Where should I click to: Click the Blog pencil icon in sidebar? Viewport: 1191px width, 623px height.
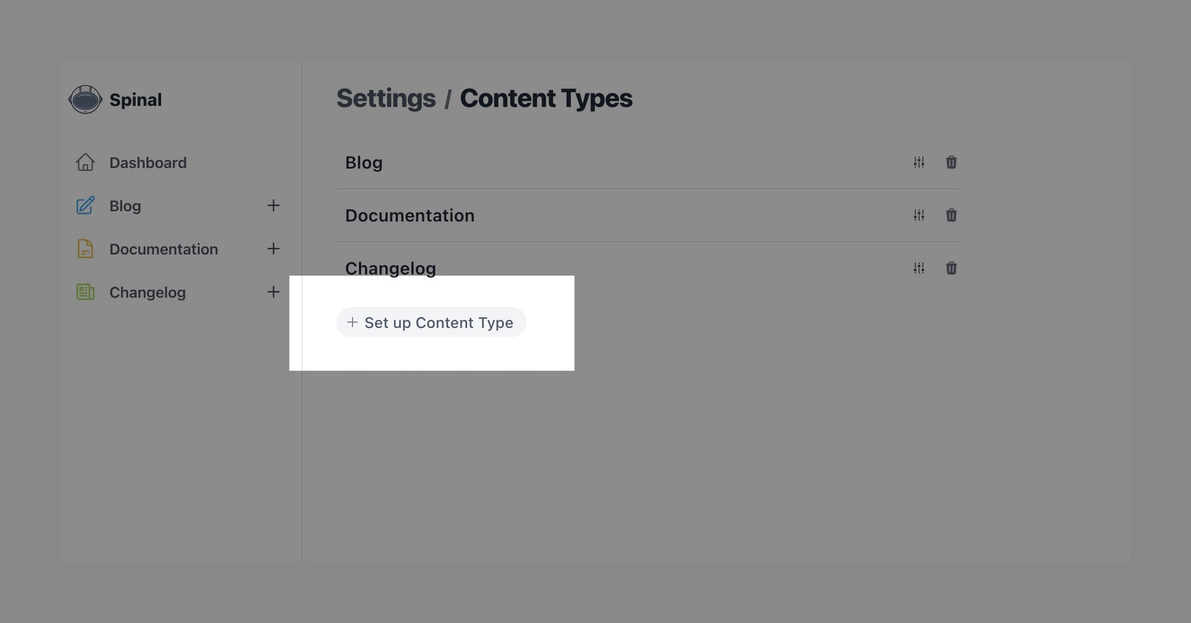coord(85,205)
